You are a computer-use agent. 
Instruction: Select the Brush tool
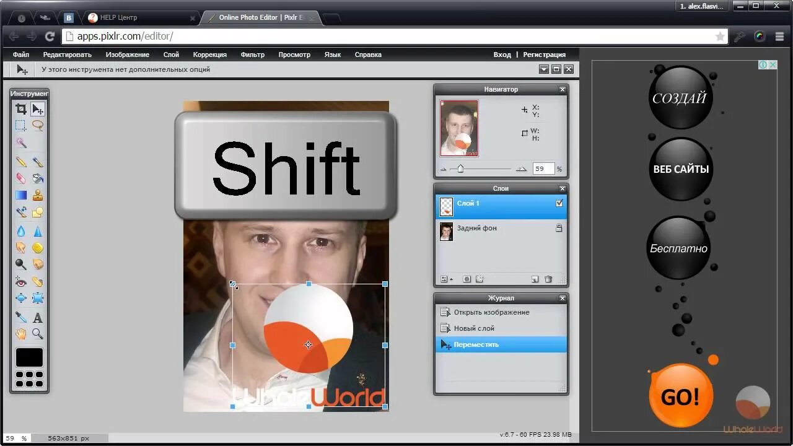click(38, 162)
